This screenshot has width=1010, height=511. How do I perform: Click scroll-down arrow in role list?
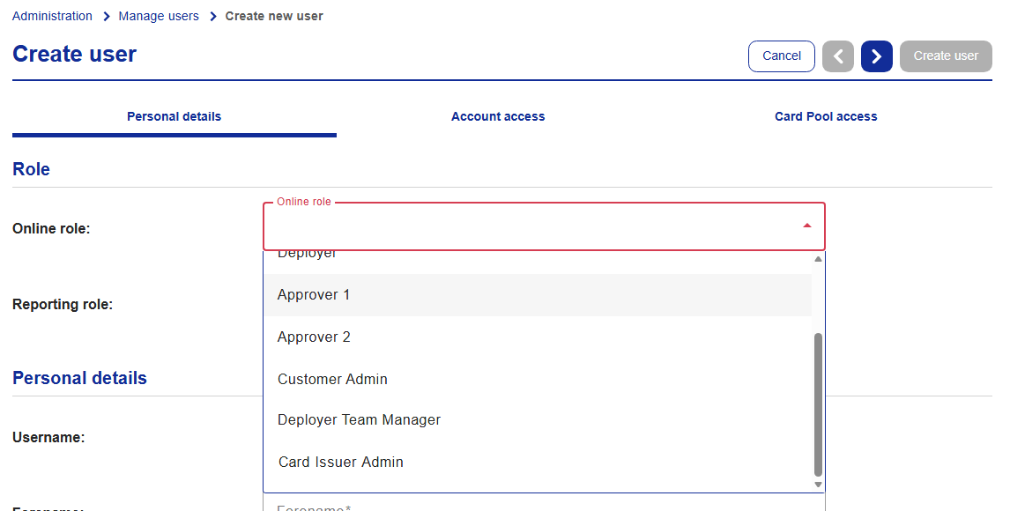818,485
